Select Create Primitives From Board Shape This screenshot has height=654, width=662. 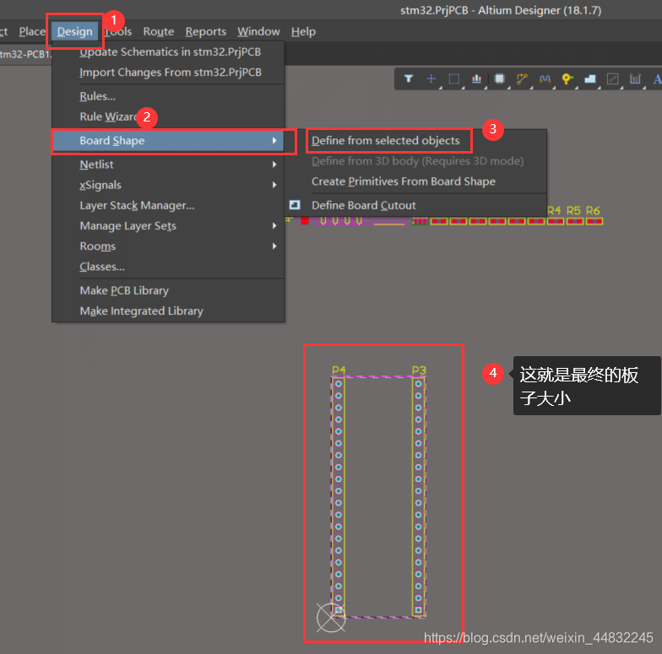404,181
